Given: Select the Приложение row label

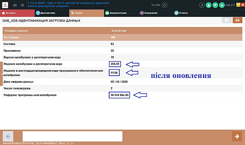Looking at the screenshot, I should [x=12, y=51].
